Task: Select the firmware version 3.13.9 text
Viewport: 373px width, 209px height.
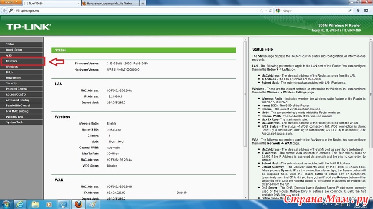Action: click(x=128, y=64)
